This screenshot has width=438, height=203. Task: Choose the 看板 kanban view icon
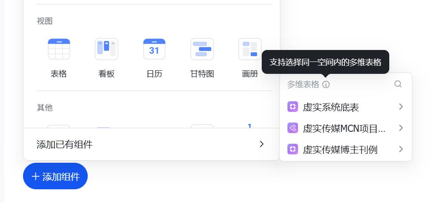point(106,49)
